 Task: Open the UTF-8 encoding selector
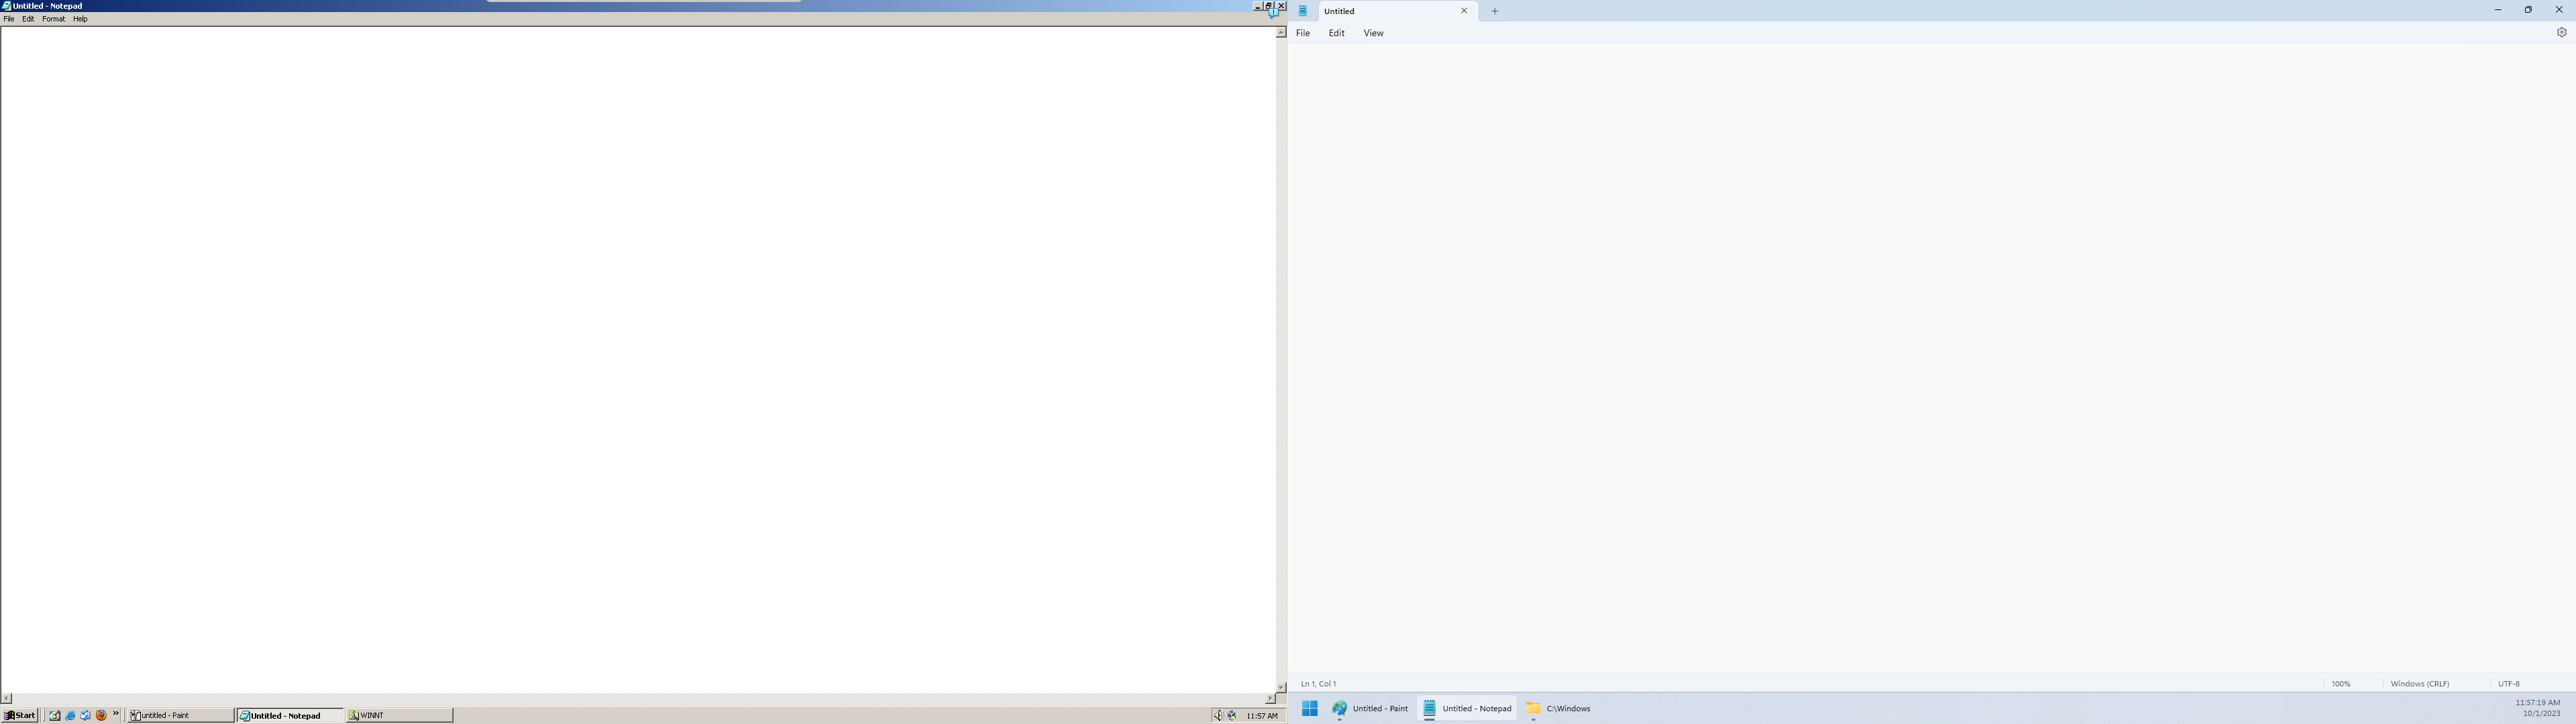pyautogui.click(x=2508, y=684)
